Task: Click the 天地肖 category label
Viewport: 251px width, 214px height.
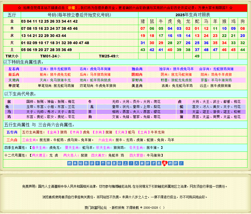Action: click(14, 80)
